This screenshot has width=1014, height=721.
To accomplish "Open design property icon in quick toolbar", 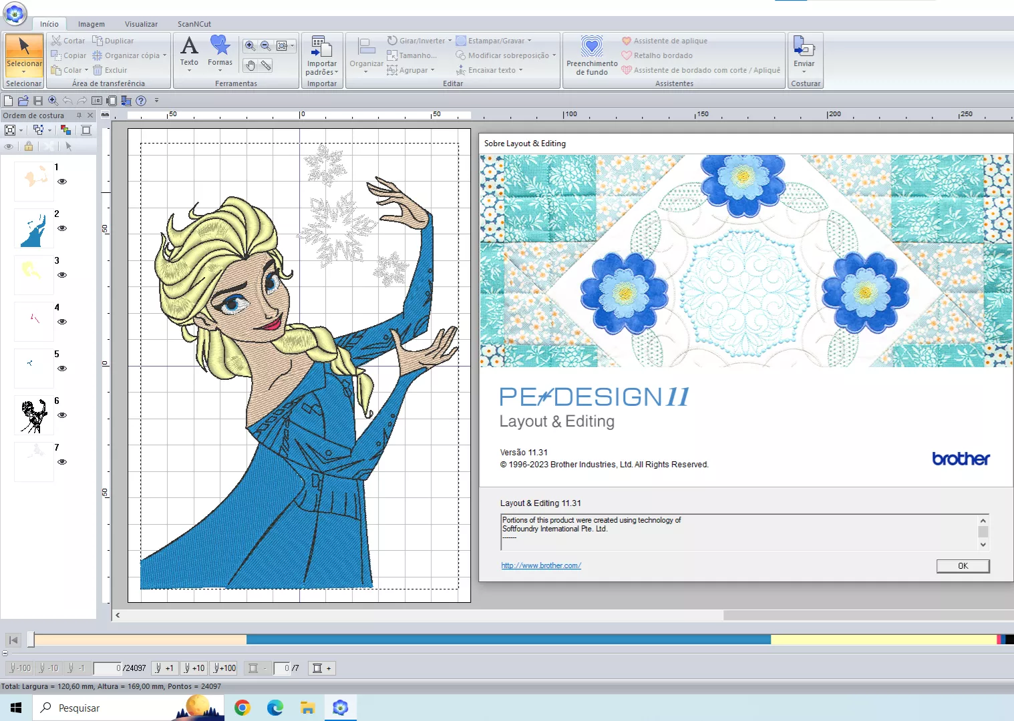I will 97,101.
